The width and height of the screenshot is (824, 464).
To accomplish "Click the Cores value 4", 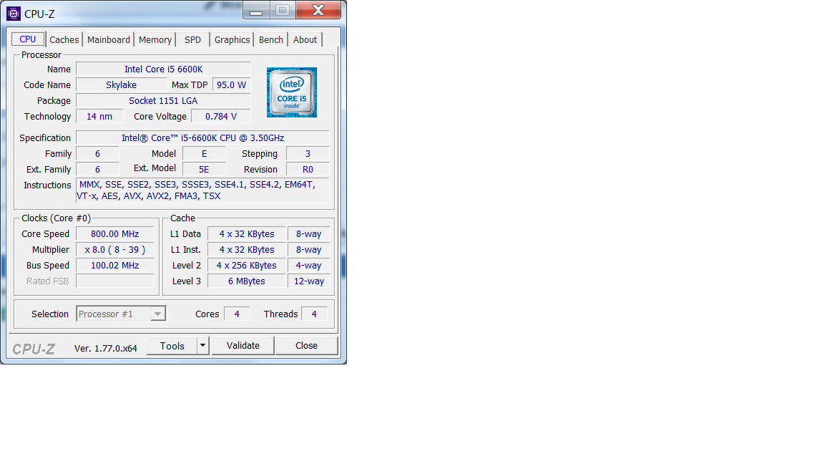I will click(x=237, y=314).
